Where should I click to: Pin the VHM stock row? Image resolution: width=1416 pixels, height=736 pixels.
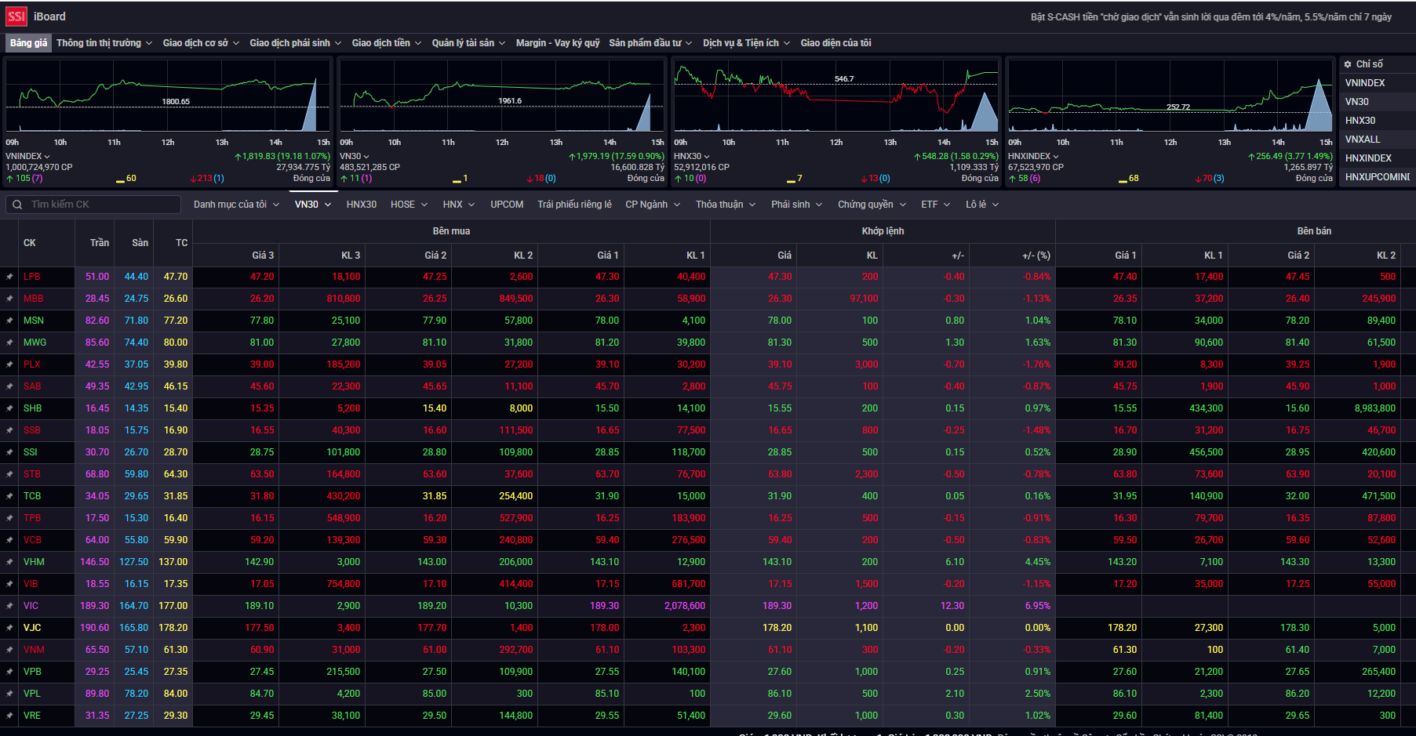click(9, 562)
